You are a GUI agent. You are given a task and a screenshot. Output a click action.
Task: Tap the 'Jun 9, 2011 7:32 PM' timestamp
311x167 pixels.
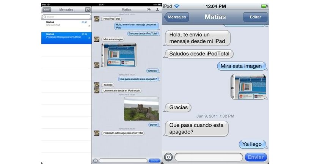(x=215, y=116)
